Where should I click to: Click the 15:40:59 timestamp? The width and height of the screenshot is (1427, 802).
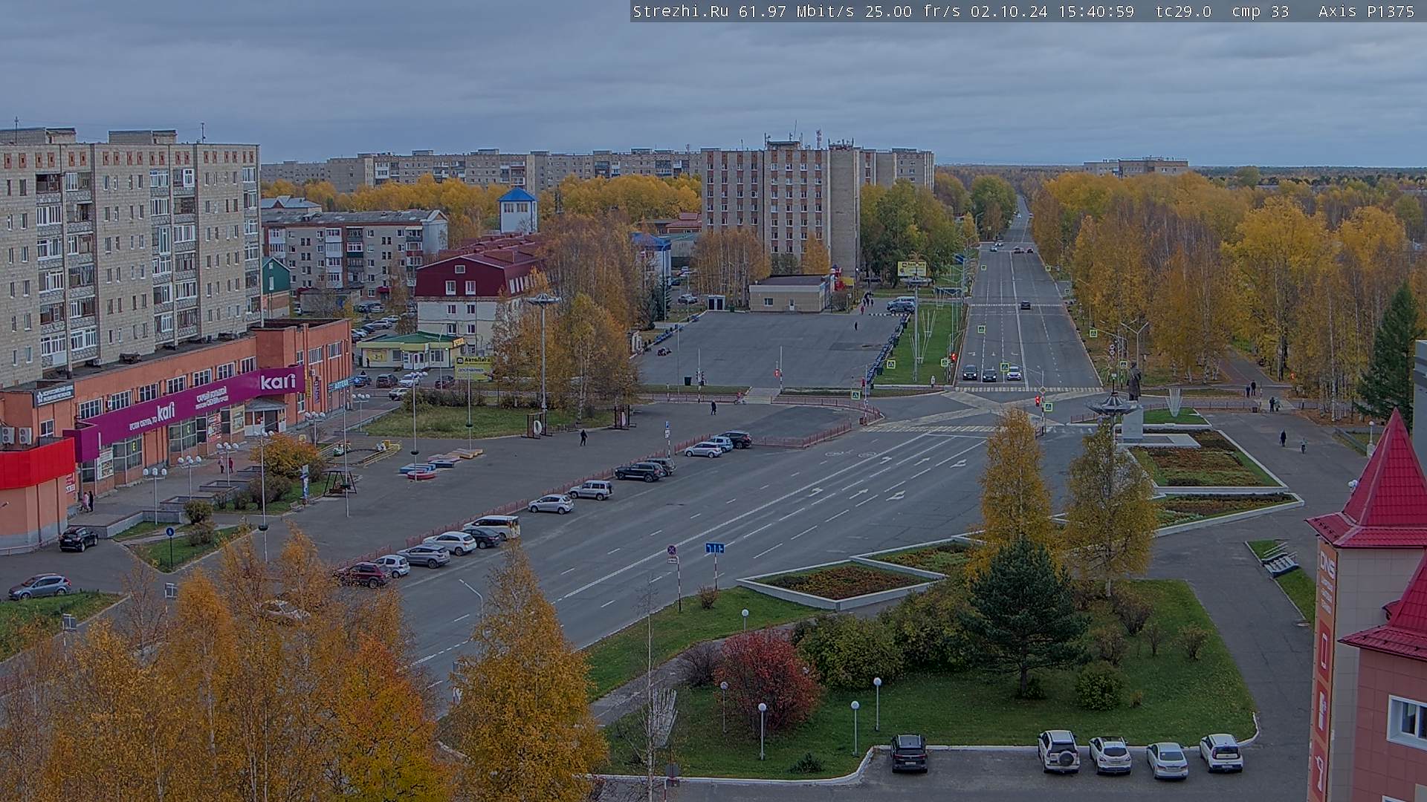tap(1096, 11)
